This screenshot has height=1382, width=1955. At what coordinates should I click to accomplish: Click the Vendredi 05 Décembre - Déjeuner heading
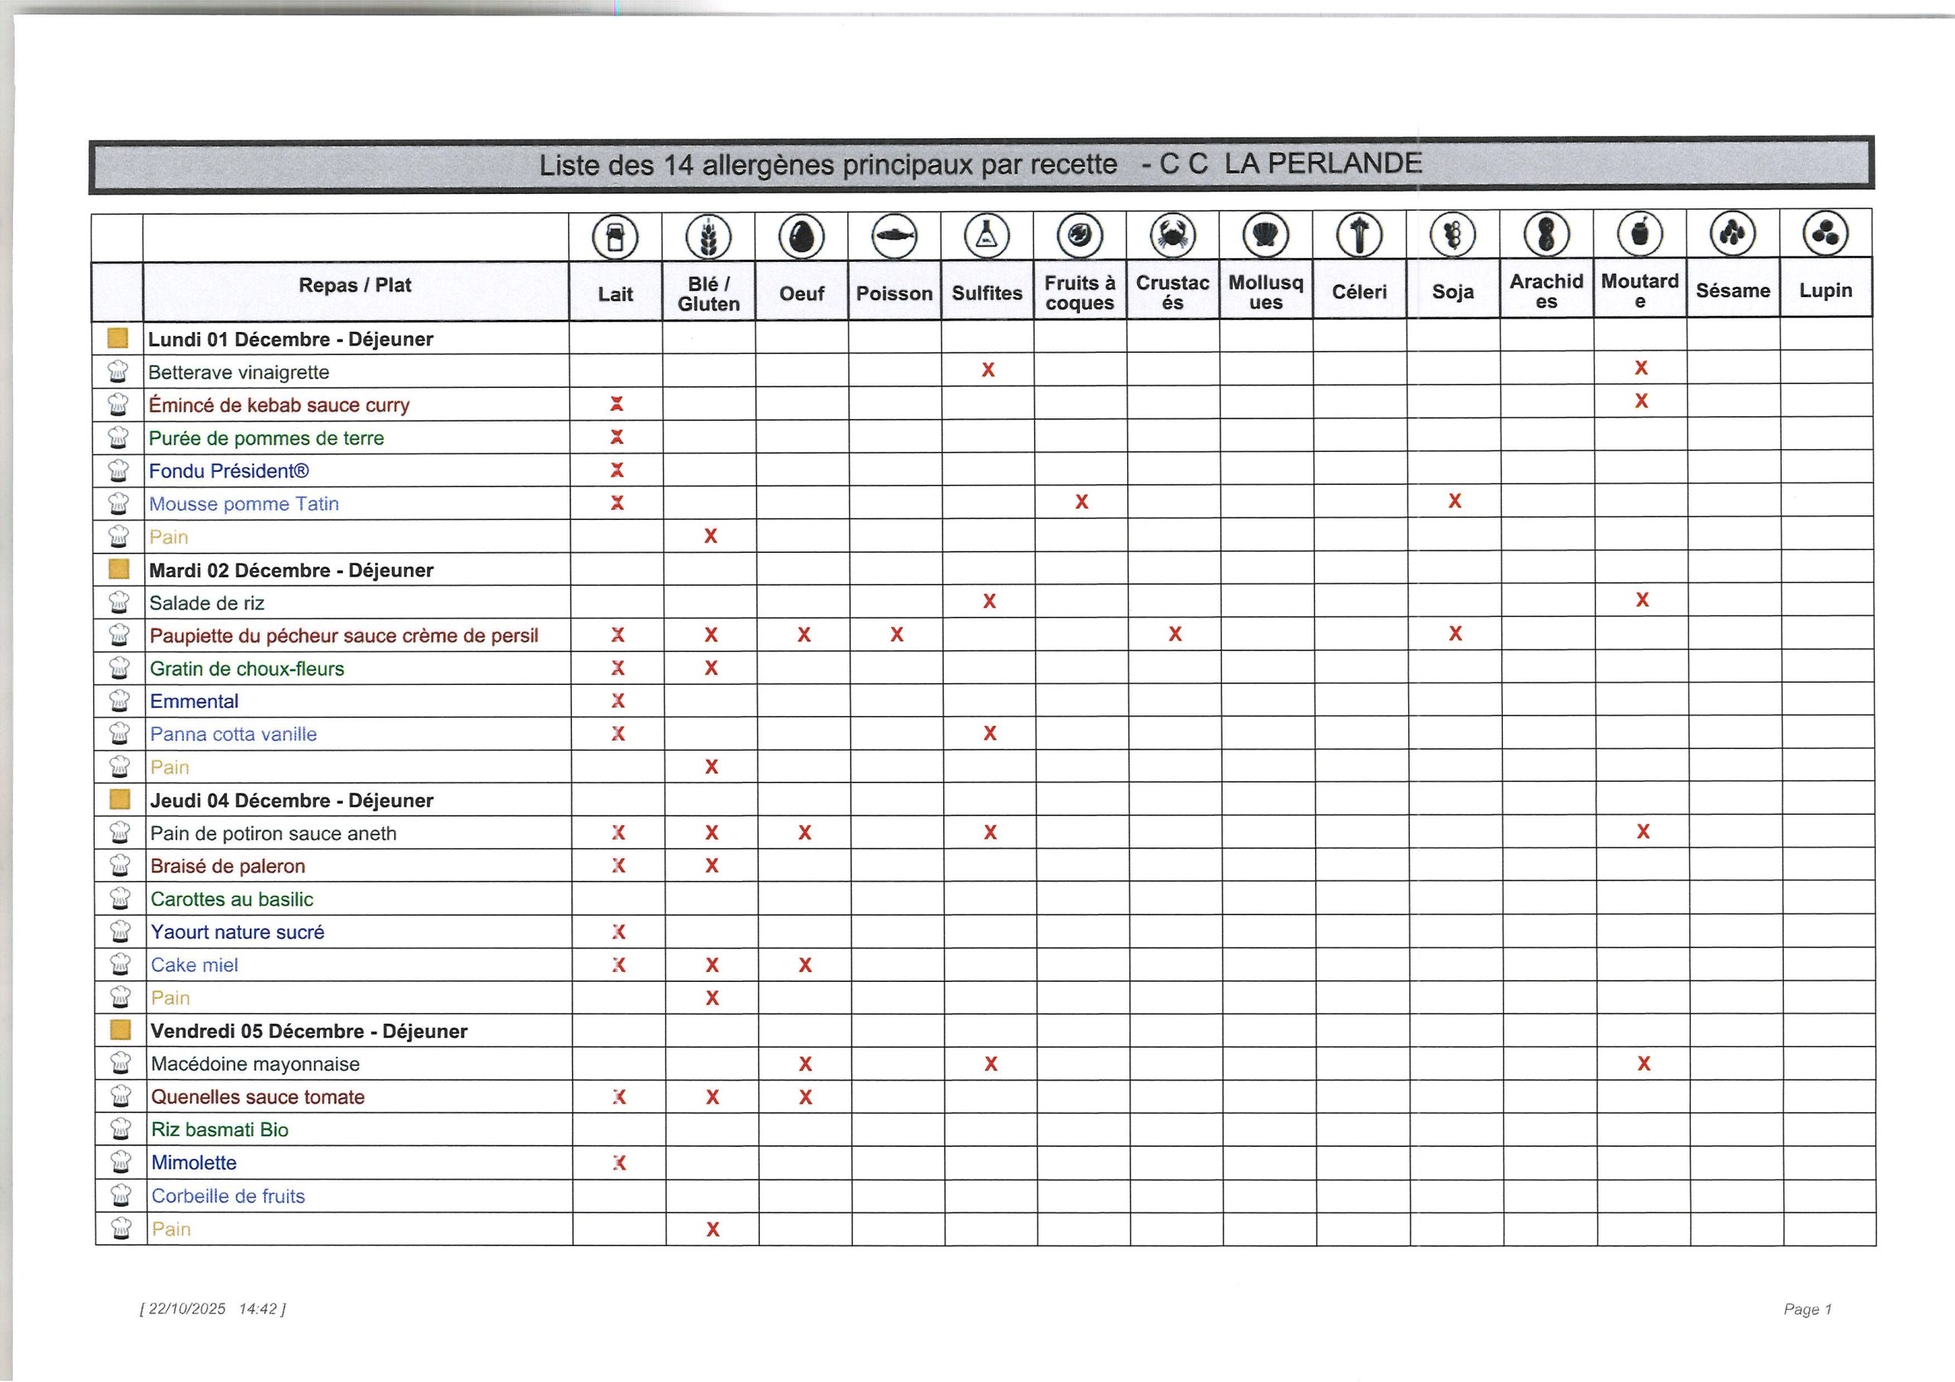[x=309, y=1032]
